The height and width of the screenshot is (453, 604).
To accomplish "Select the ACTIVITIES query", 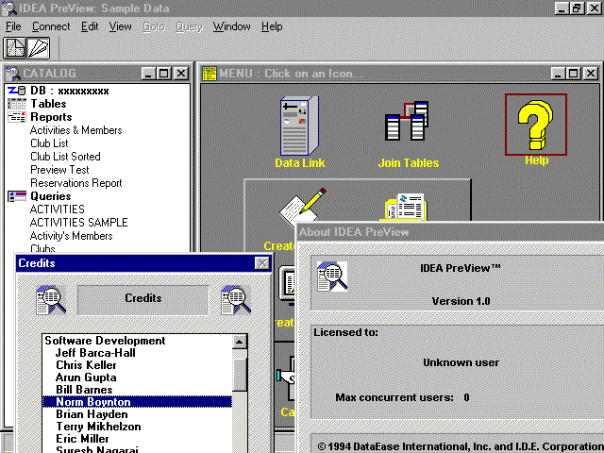I will [58, 210].
